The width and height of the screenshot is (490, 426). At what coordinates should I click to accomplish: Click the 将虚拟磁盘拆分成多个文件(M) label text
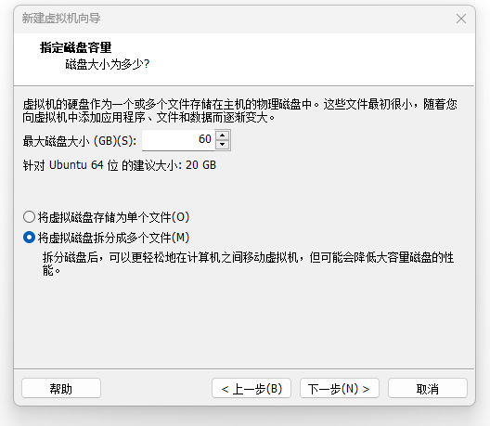[113, 238]
